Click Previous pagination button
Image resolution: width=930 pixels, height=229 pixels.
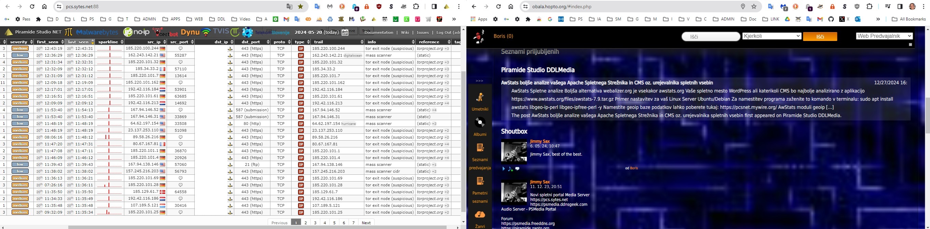pos(279,223)
